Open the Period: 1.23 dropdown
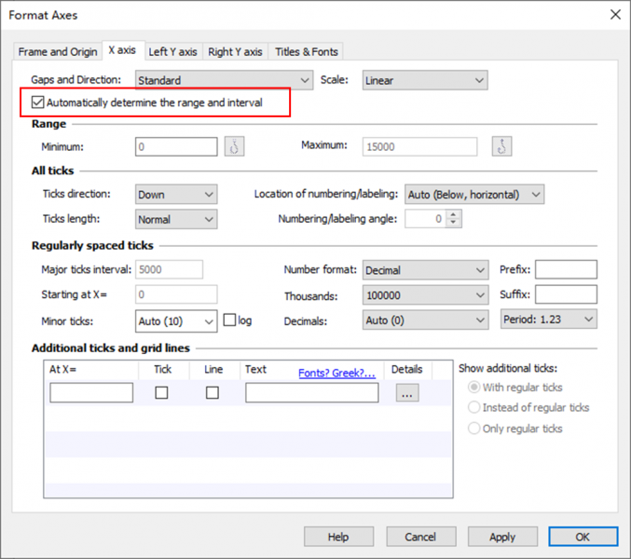 547,320
